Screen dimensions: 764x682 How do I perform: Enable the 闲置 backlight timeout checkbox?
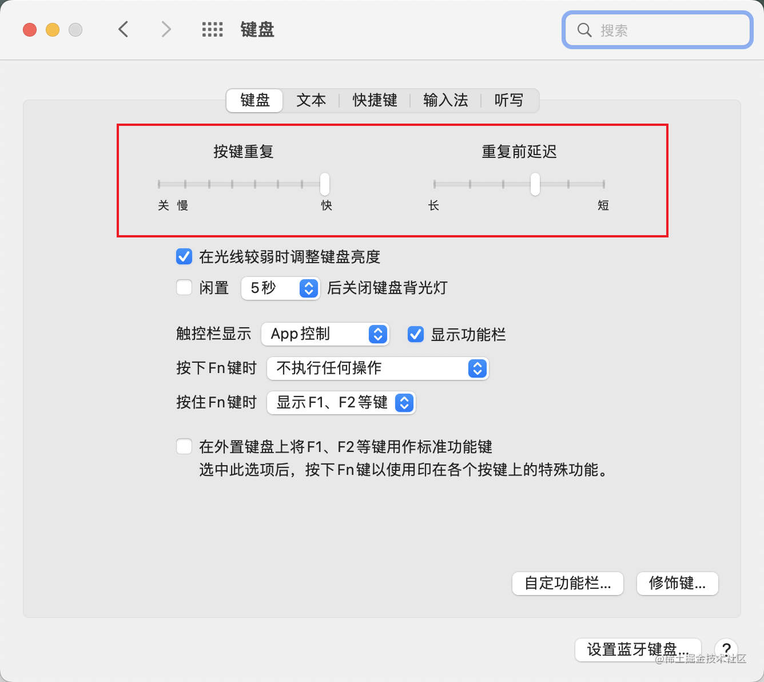tap(184, 287)
